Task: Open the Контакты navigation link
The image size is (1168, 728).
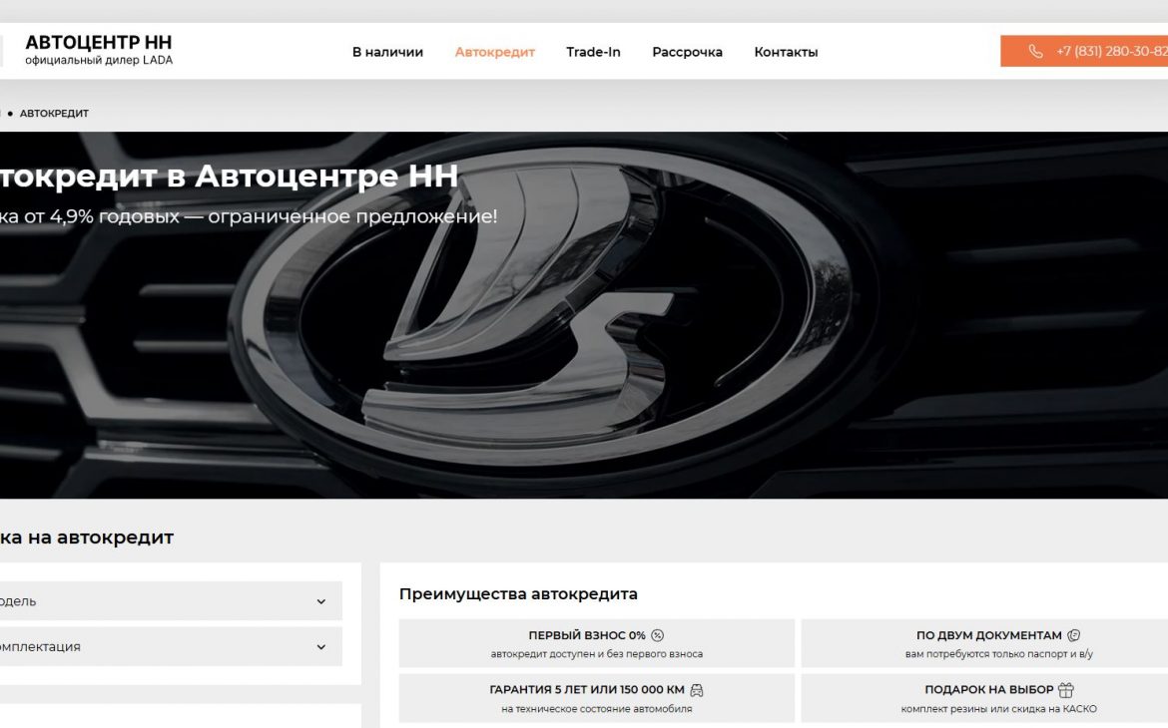Action: pos(786,52)
